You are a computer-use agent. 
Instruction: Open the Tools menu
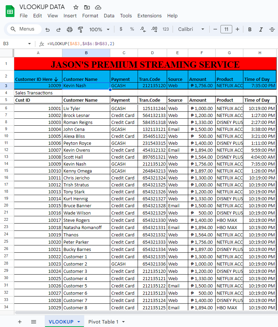point(126,16)
